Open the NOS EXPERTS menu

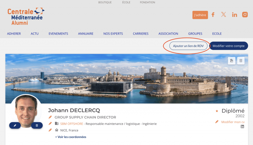pos(113,34)
